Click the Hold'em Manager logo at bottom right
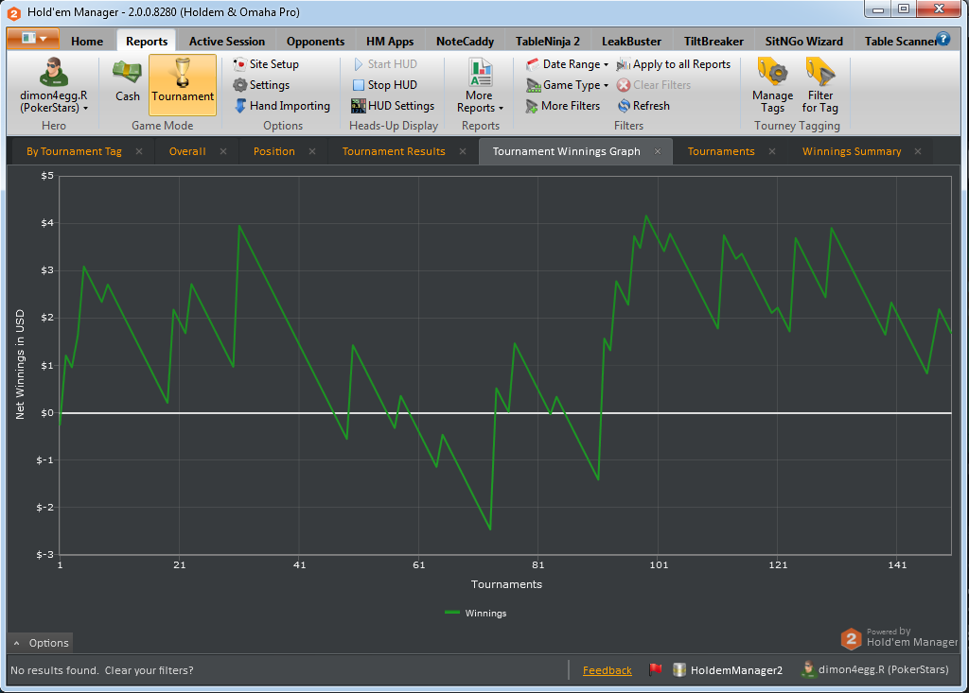The height and width of the screenshot is (693, 969). 899,638
